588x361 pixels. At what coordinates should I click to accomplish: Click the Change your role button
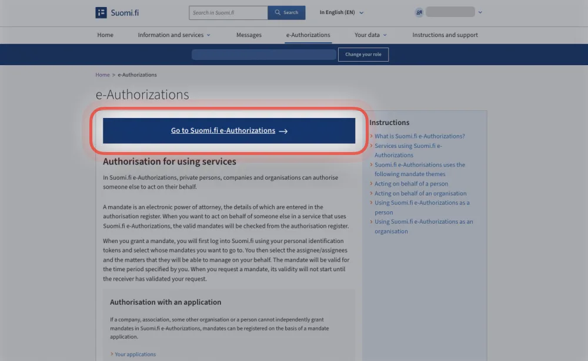[363, 55]
